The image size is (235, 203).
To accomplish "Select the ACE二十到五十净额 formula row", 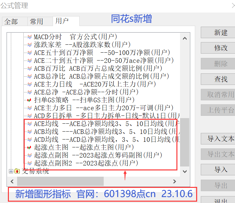I will [x=104, y=61].
